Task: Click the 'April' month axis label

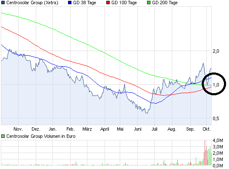Action: click(x=105, y=129)
